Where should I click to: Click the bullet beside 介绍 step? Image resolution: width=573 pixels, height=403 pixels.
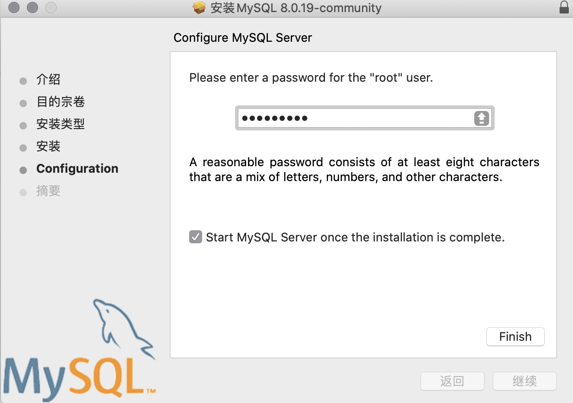[23, 81]
